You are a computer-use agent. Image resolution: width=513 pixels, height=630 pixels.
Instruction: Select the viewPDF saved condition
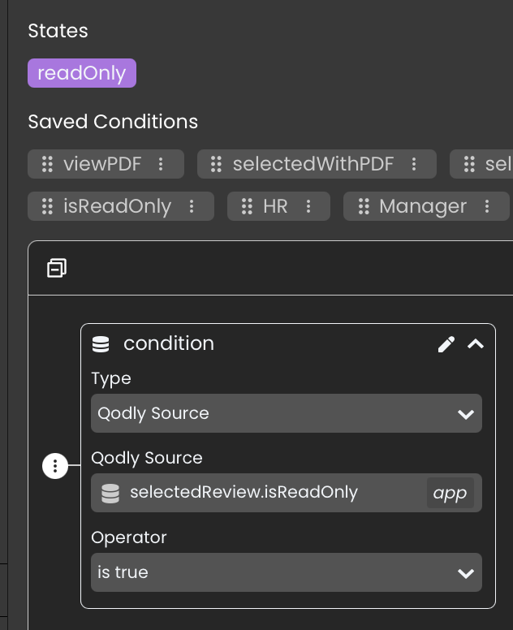pos(102,164)
